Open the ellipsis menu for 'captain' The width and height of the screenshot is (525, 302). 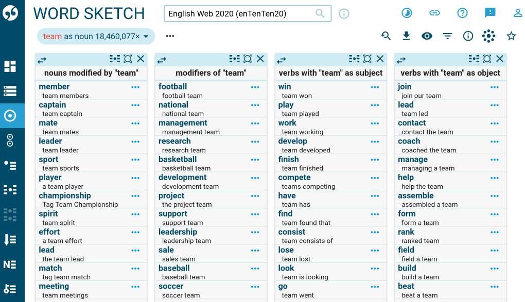135,105
